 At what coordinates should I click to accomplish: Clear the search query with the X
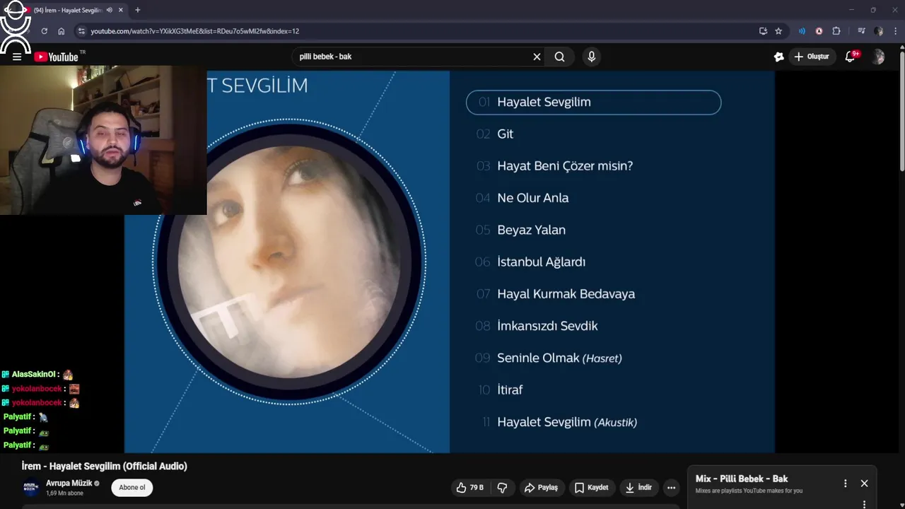537,57
